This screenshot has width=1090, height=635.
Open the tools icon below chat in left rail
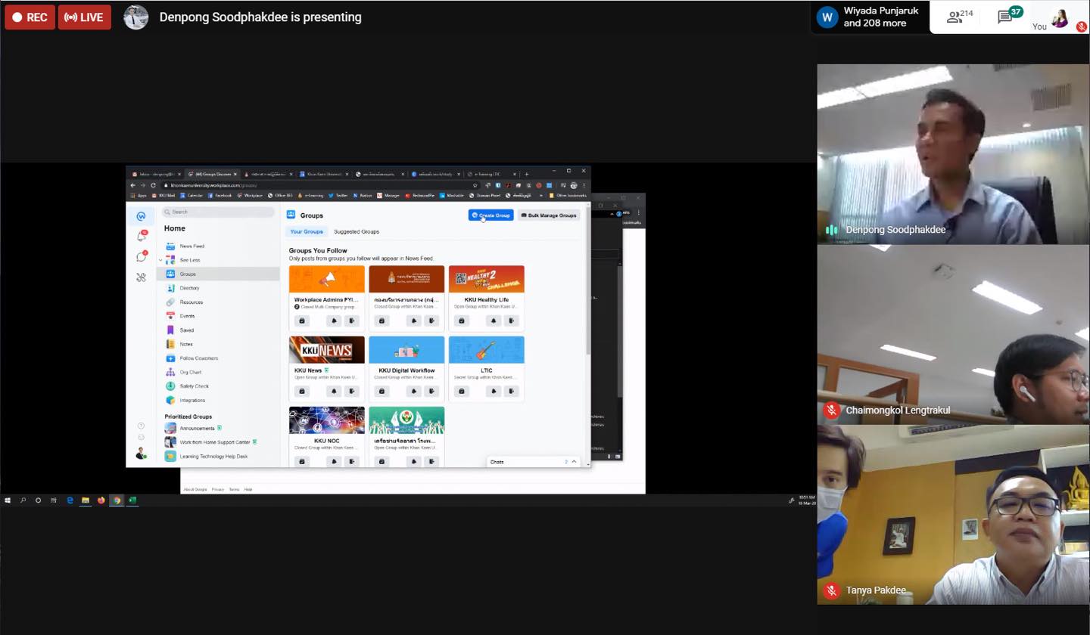click(x=141, y=277)
